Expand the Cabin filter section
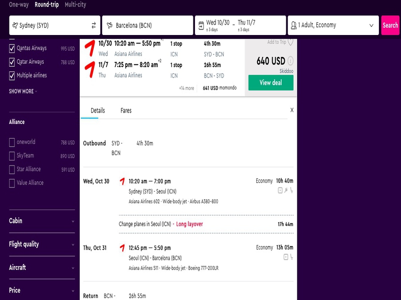 (x=42, y=221)
